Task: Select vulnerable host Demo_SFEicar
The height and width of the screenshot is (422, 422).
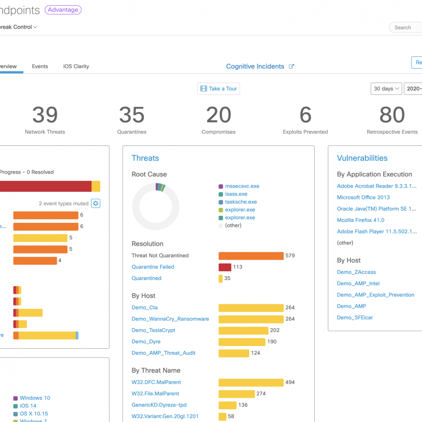Action: (355, 317)
